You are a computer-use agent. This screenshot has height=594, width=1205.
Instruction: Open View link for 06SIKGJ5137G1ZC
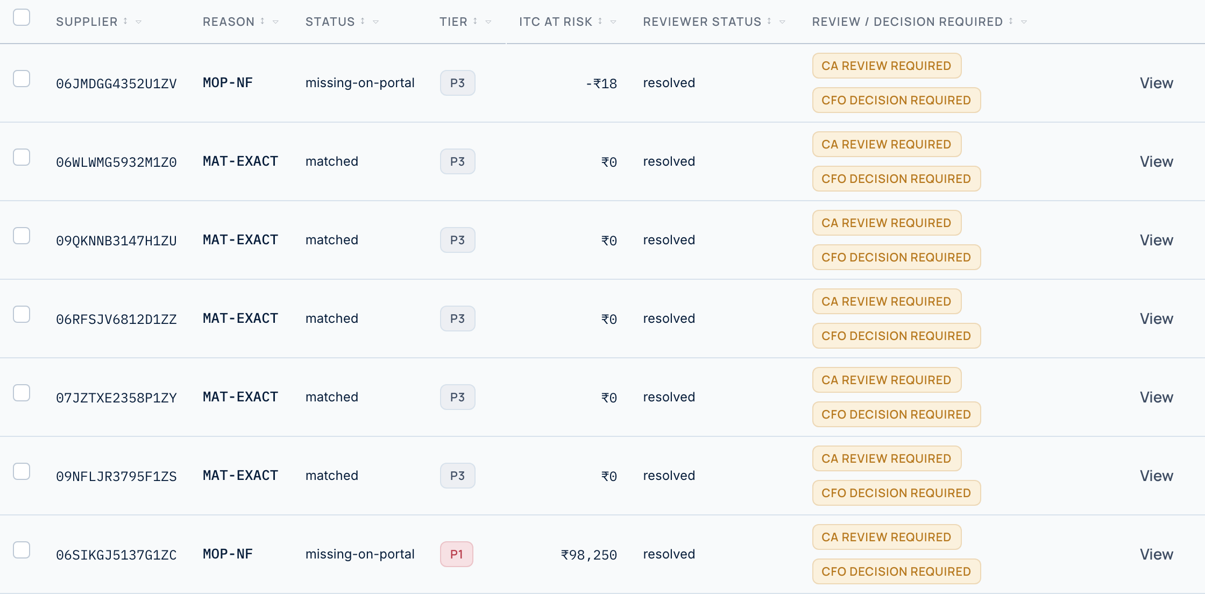pos(1156,554)
